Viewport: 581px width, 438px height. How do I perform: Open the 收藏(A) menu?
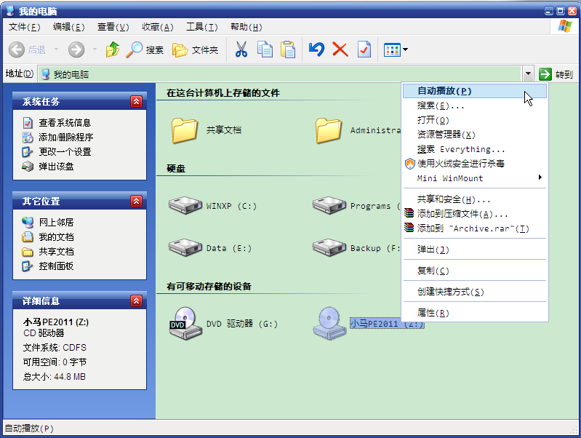pyautogui.click(x=158, y=27)
